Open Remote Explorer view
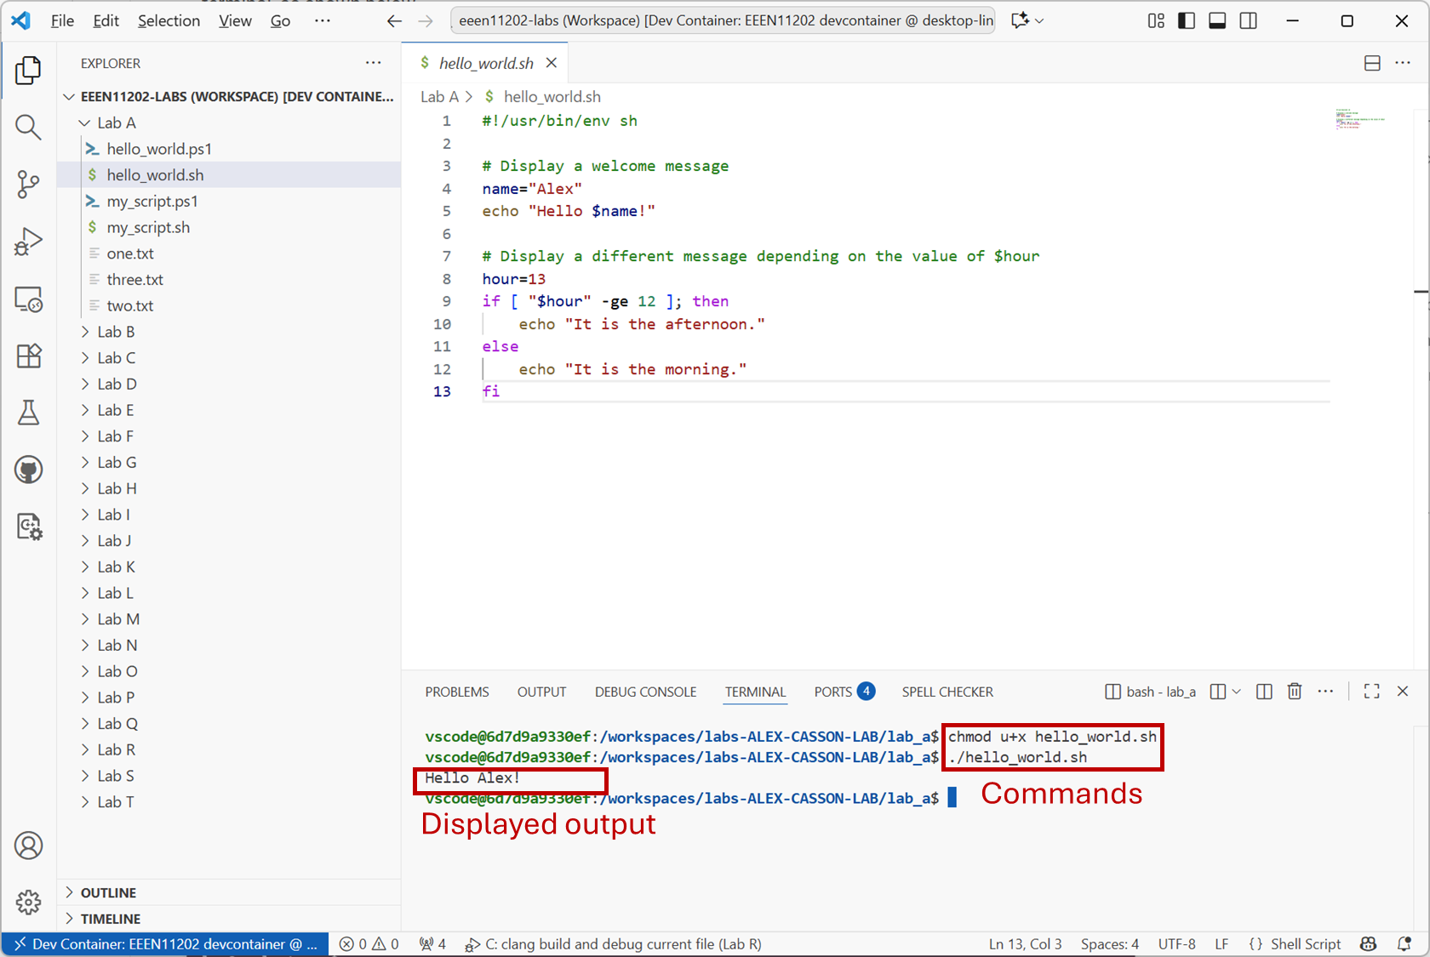Viewport: 1430px width, 957px height. 28,299
